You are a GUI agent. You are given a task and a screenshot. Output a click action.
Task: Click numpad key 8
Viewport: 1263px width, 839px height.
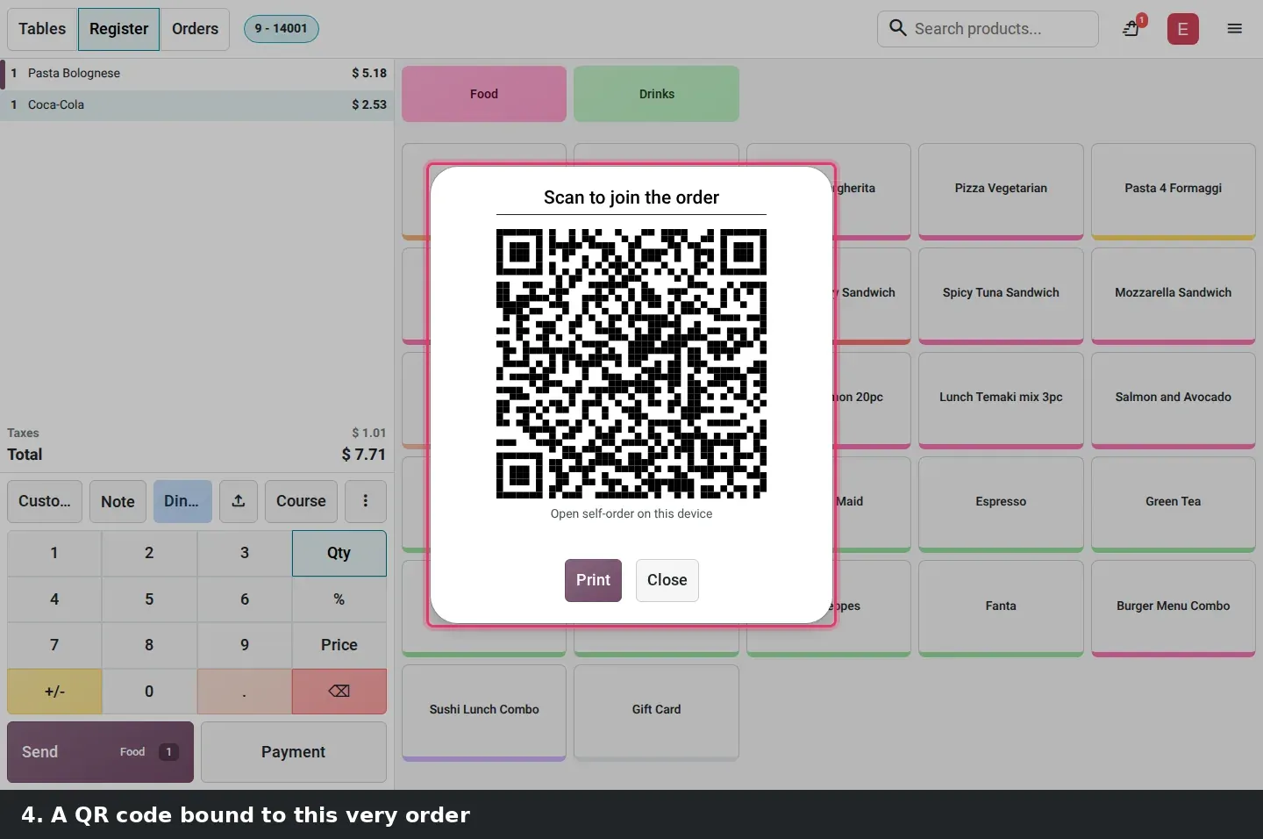pyautogui.click(x=149, y=645)
